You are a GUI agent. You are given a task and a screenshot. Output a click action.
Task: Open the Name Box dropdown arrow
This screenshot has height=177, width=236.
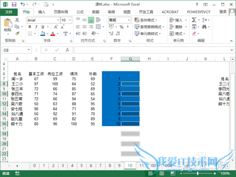29,50
